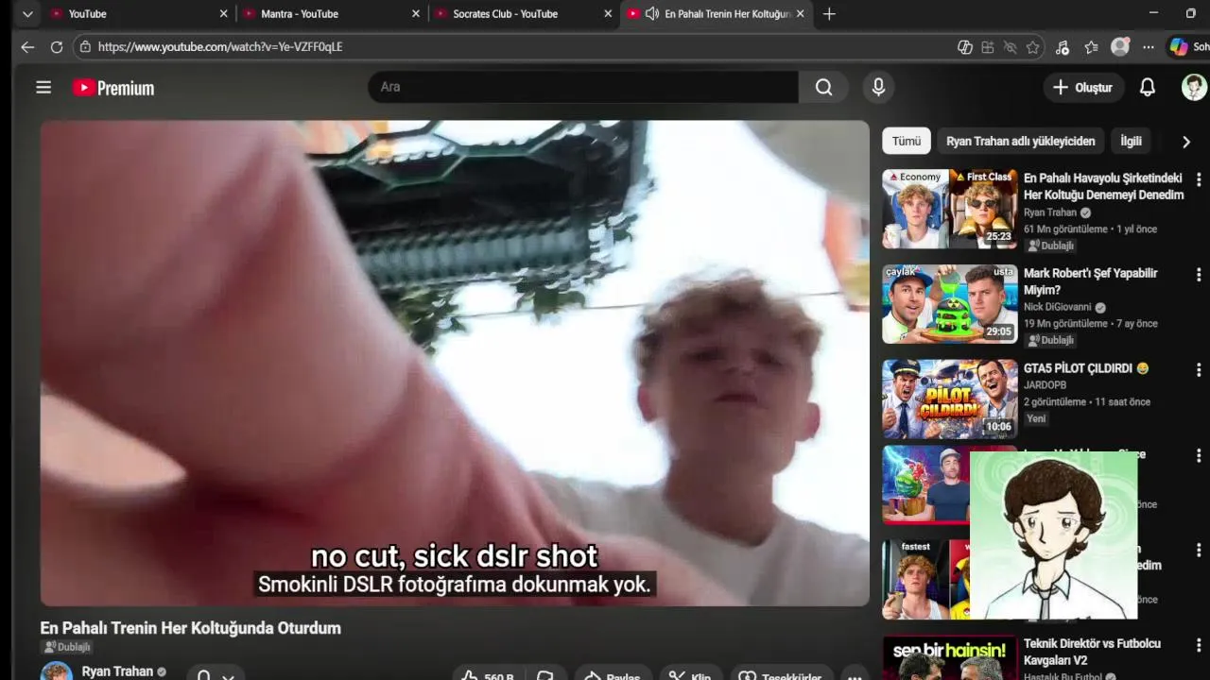Screen dimensions: 1210x680
Task: Open options for Teknik Direktör vs Futbolcu video
Action: 1199,645
